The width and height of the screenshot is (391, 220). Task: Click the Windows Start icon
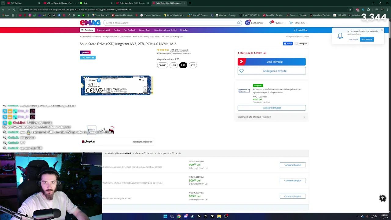point(165,216)
